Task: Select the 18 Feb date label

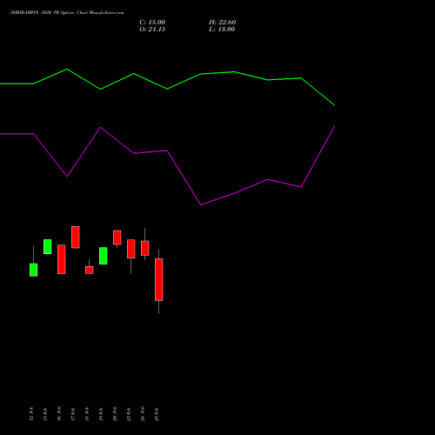Action: [x=87, y=414]
